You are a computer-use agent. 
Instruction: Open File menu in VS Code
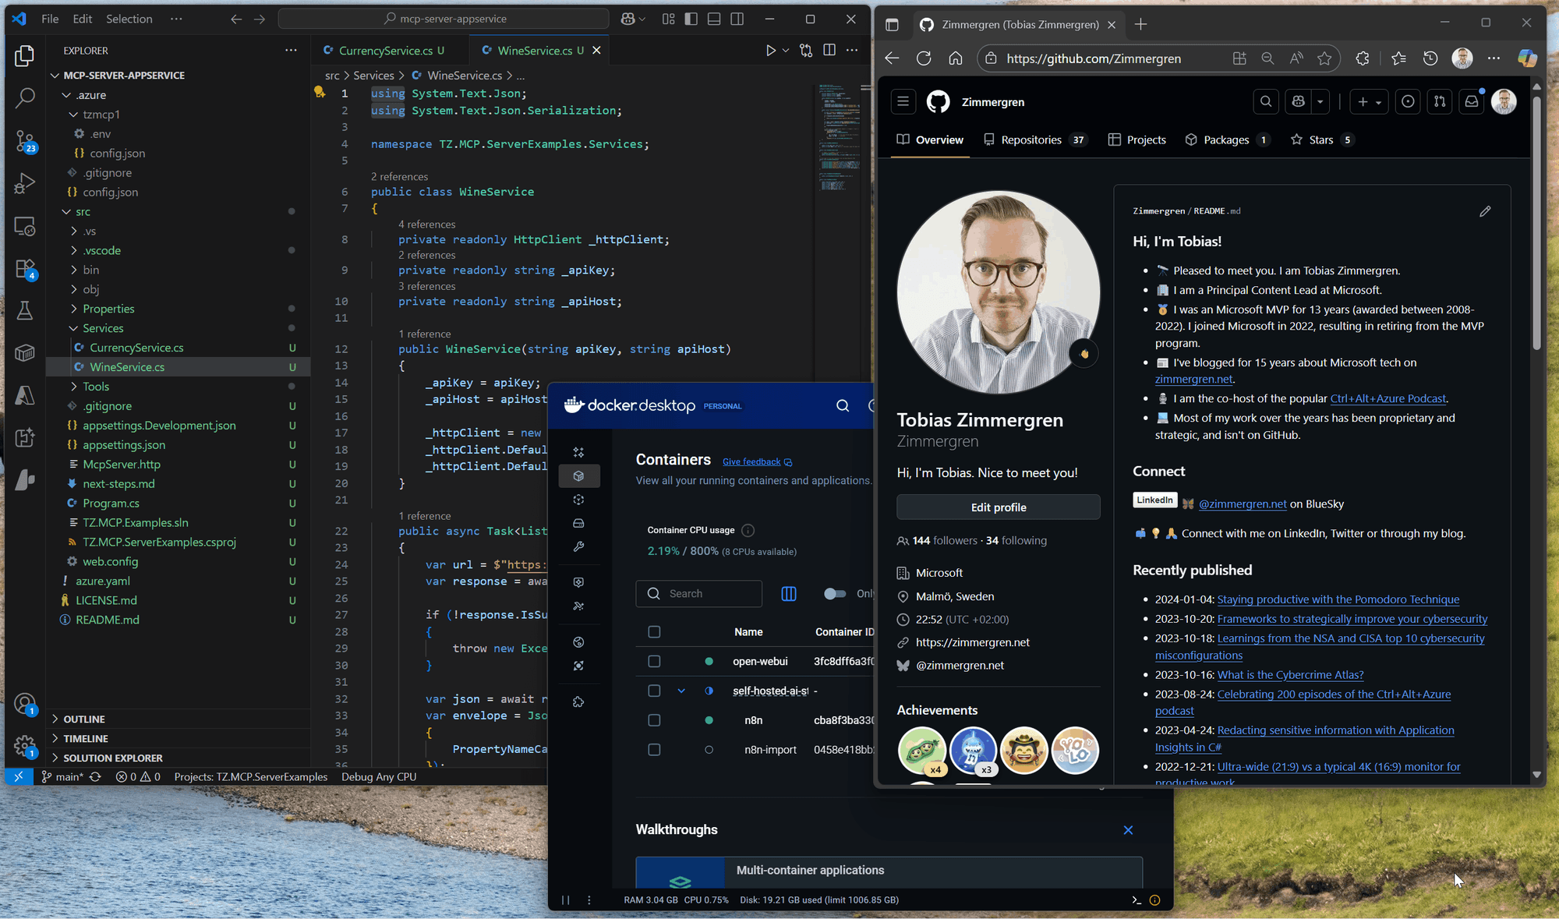coord(50,19)
